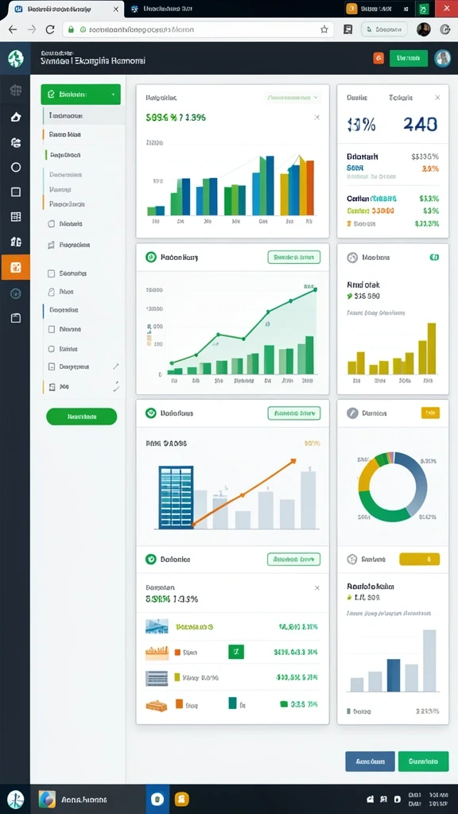
Task: Focus the browser address bar
Action: coord(198,29)
